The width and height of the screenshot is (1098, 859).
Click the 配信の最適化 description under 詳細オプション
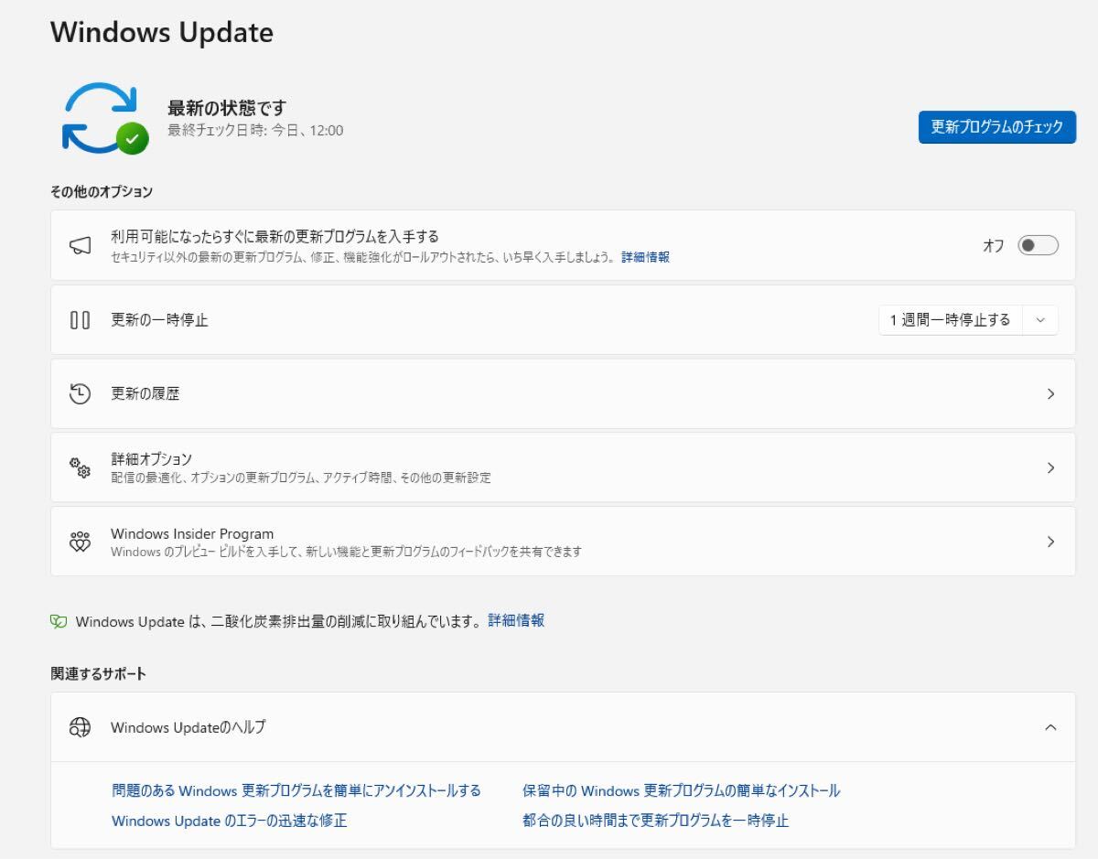coord(301,478)
